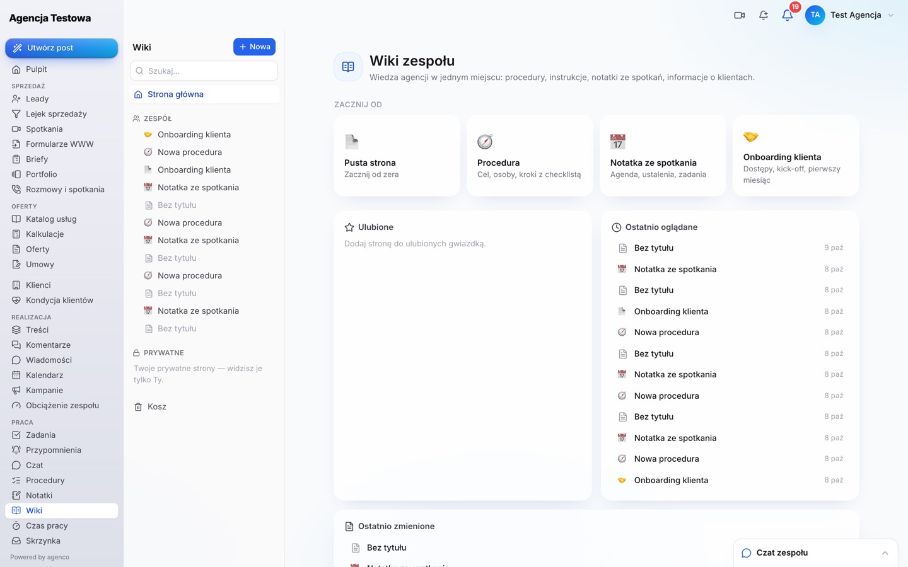Click the Powered by agenco footer text
The width and height of the screenshot is (908, 567).
coord(40,558)
